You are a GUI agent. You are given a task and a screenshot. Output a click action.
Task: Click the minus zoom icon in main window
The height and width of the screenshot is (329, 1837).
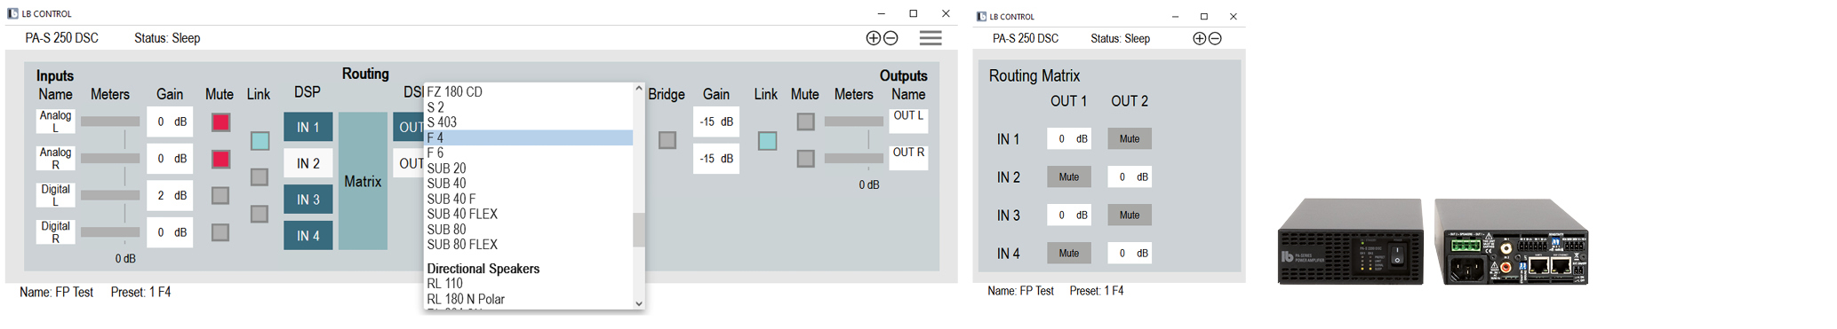point(891,38)
